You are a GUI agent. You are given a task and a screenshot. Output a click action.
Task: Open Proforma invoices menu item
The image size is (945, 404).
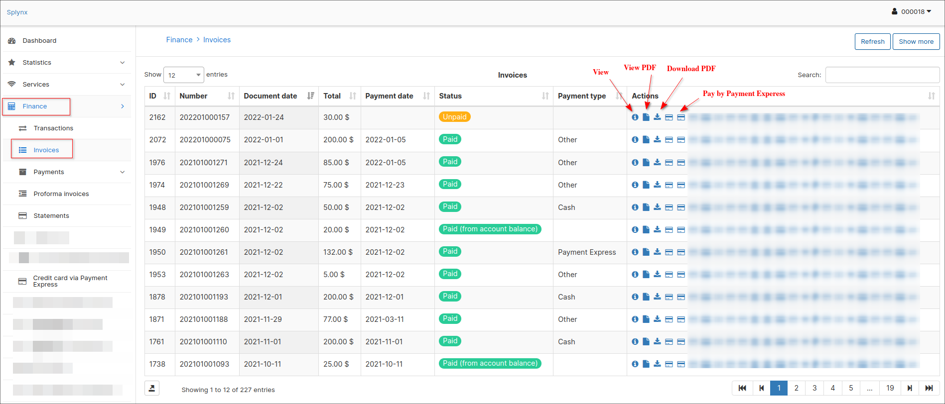(61, 194)
